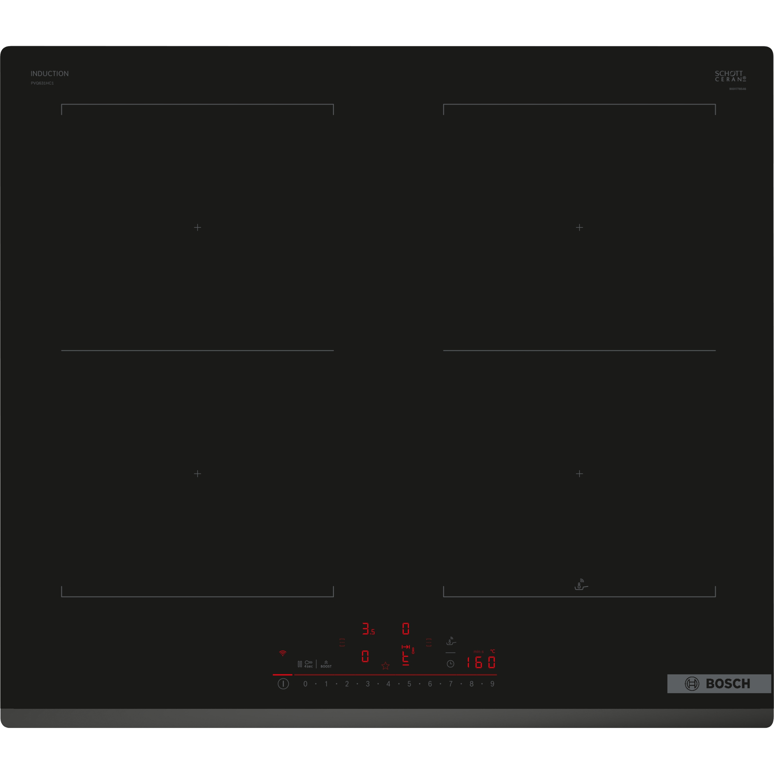Set power level 9 on slider

click(x=492, y=684)
